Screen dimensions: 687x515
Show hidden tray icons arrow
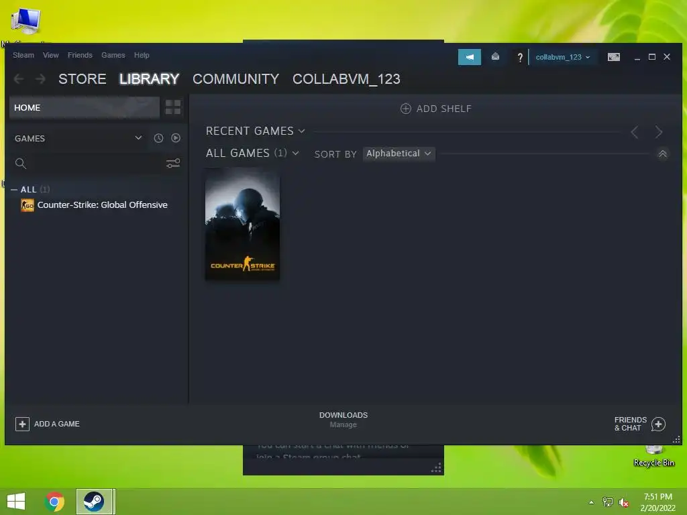click(x=592, y=502)
